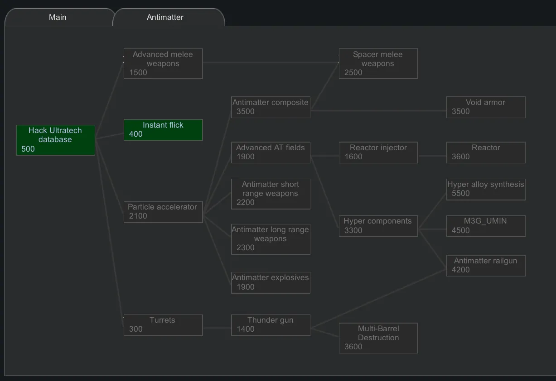Viewport: 556px width, 381px height.
Task: Select the Instant flick research node
Action: (163, 130)
